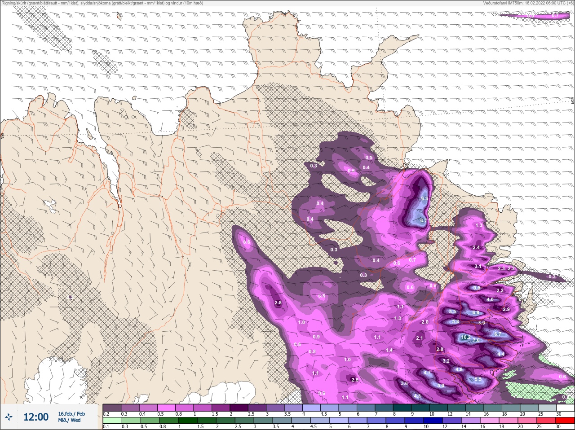Click the 4.7 precipitation value on the map
575x430 pixels.
coord(427,373)
